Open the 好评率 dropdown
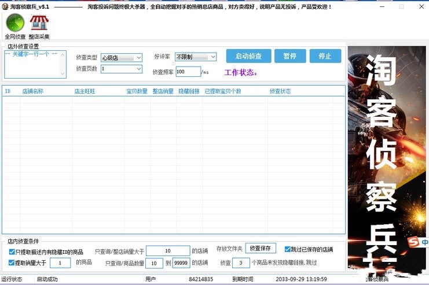Viewport: 429px width, 285px height. tap(196, 57)
